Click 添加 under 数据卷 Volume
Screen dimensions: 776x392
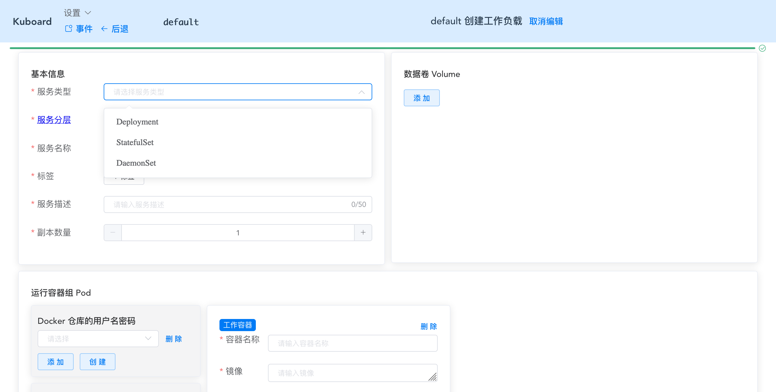coord(422,98)
